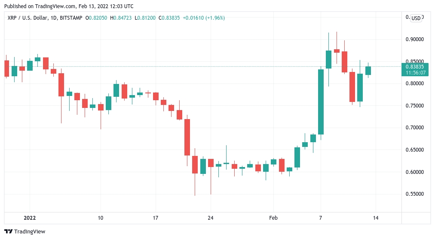
Task: Click the closing value C0.83835 in header
Action: pyautogui.click(x=169, y=18)
